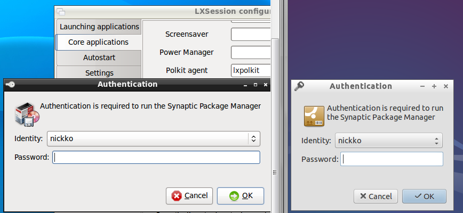Open Identity dropdown in left Authentication dialog

tap(154, 139)
